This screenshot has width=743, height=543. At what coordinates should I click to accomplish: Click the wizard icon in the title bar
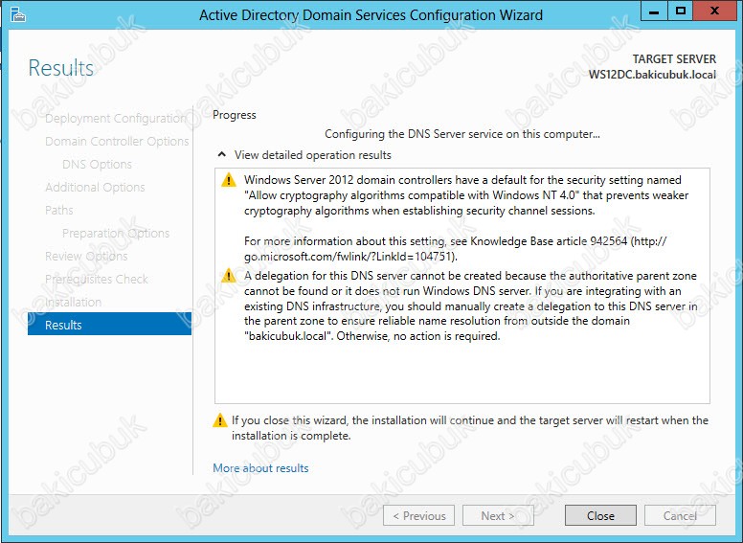click(x=17, y=14)
